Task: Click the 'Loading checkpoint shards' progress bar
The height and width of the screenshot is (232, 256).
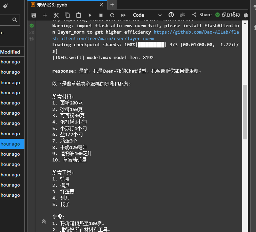Action: [151, 44]
